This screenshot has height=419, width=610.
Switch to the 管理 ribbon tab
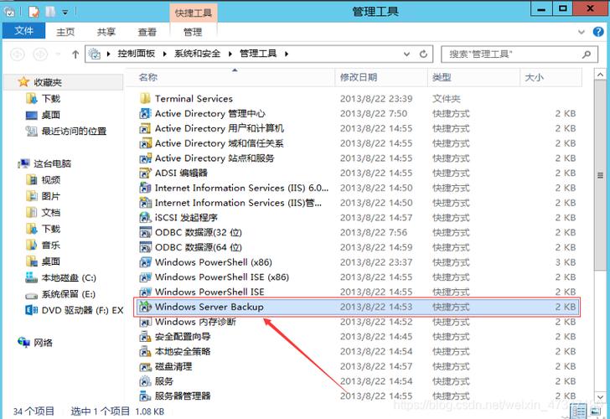click(x=193, y=32)
